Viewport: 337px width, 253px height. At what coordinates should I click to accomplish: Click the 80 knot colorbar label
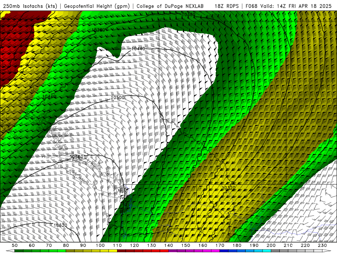(66, 245)
